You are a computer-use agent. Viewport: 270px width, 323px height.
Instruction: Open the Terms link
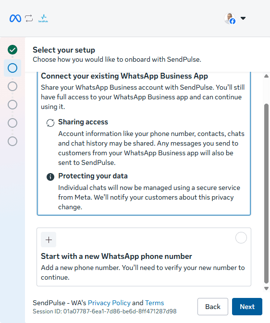tap(154, 303)
